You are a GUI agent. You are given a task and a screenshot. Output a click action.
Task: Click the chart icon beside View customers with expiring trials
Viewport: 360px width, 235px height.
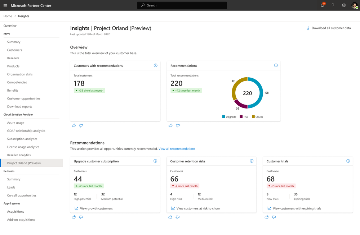(269, 208)
